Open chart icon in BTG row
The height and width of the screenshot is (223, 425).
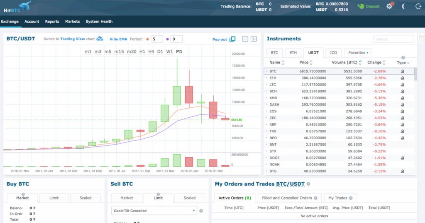pyautogui.click(x=402, y=171)
